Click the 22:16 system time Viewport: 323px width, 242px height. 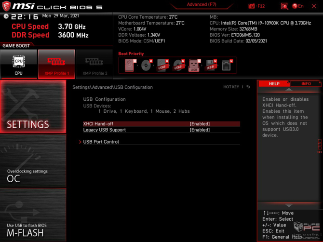click(25, 17)
